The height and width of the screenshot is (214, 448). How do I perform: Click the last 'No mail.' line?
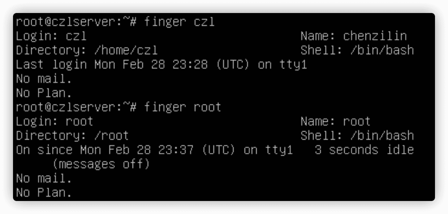point(44,179)
